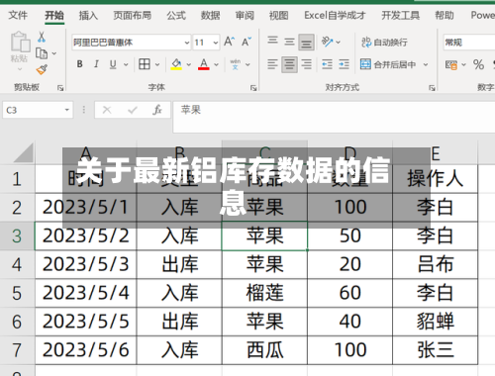Open the Excel自学成才 tab

click(x=335, y=15)
